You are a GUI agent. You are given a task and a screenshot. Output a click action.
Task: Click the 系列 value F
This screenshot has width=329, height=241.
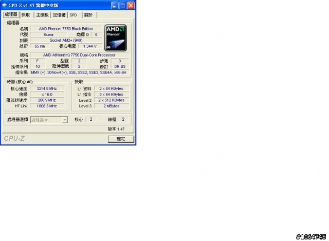coord(38,61)
